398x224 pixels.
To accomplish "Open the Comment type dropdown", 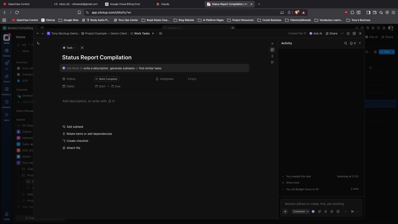I will pyautogui.click(x=300, y=212).
